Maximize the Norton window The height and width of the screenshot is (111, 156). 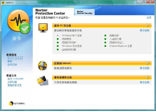pyautogui.click(x=144, y=2)
